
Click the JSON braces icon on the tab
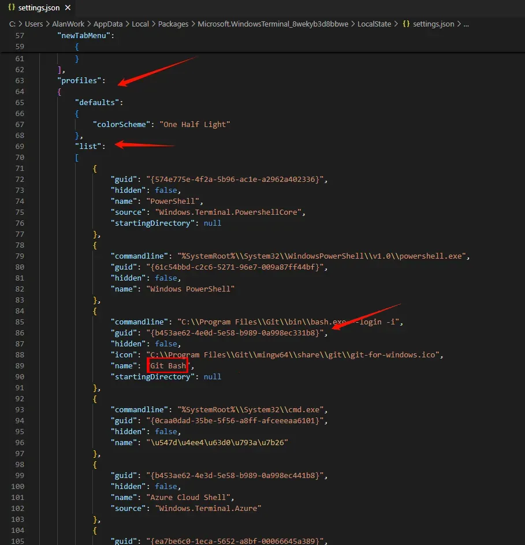tap(12, 8)
